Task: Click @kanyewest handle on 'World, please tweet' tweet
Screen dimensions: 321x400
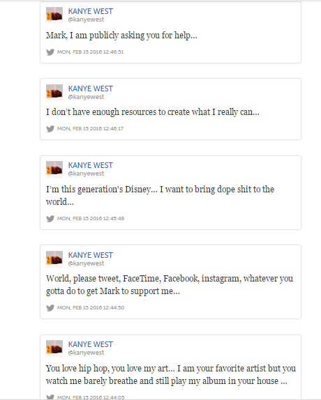Action: tap(86, 263)
